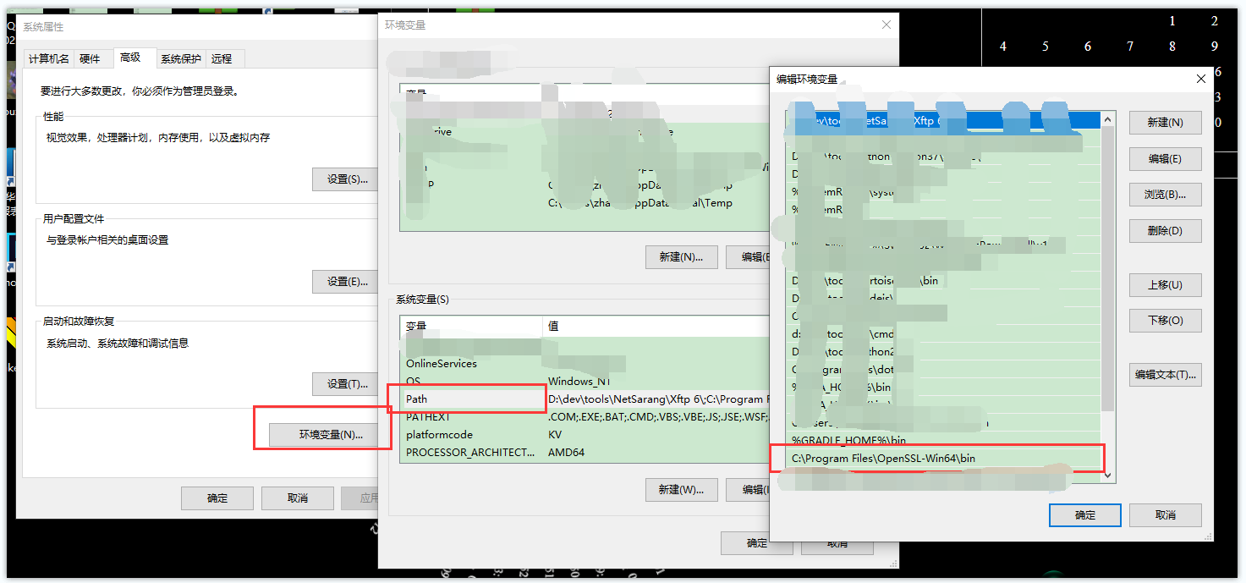Click 浏览(B)... in the edit dialog
The height and width of the screenshot is (583, 1246).
tap(1165, 195)
